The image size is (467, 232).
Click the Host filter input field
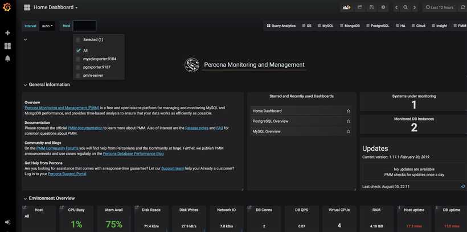(x=85, y=26)
